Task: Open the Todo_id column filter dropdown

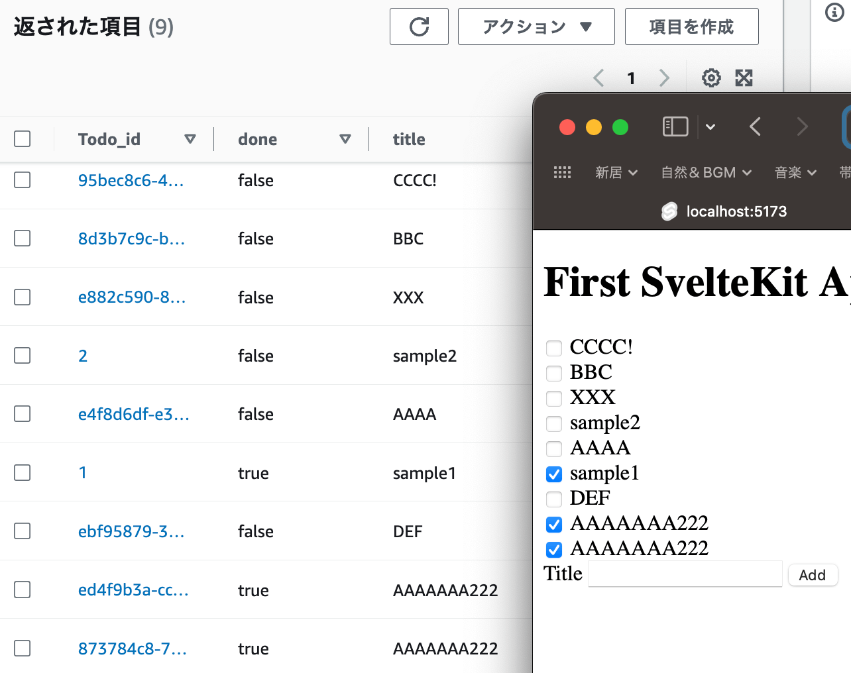Action: 190,139
